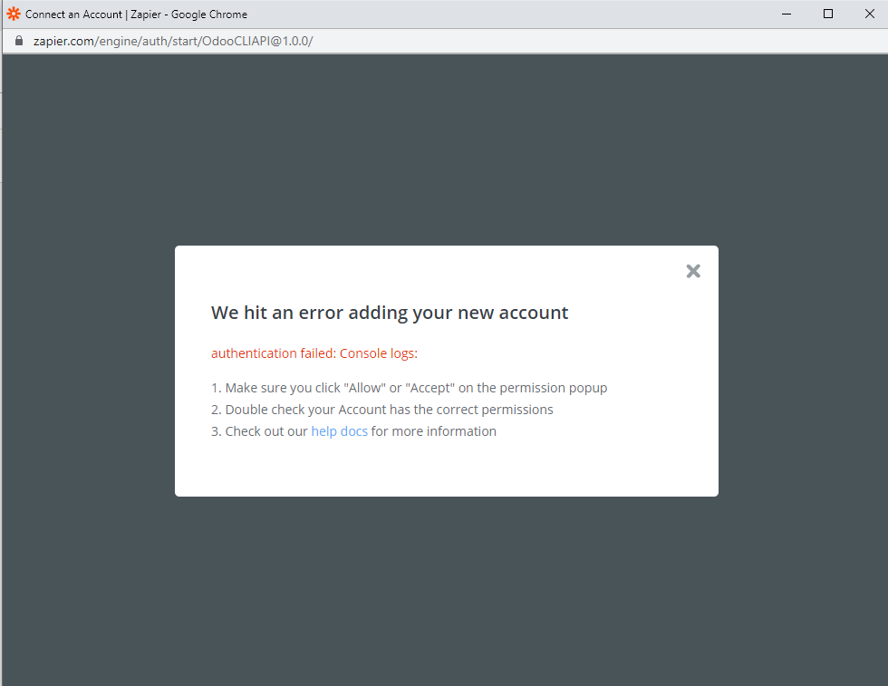Click the Zapier favicon in title bar
This screenshot has height=686, width=888.
14,14
